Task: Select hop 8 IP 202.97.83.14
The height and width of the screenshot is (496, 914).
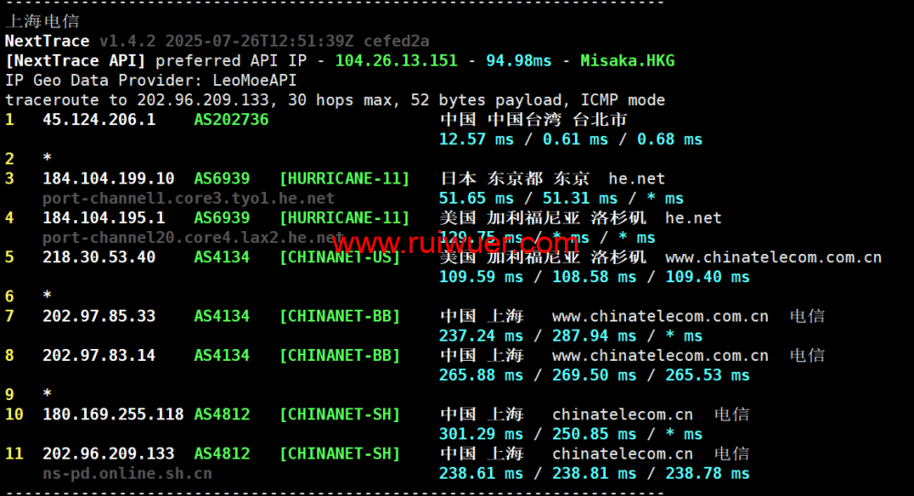Action: tap(99, 355)
